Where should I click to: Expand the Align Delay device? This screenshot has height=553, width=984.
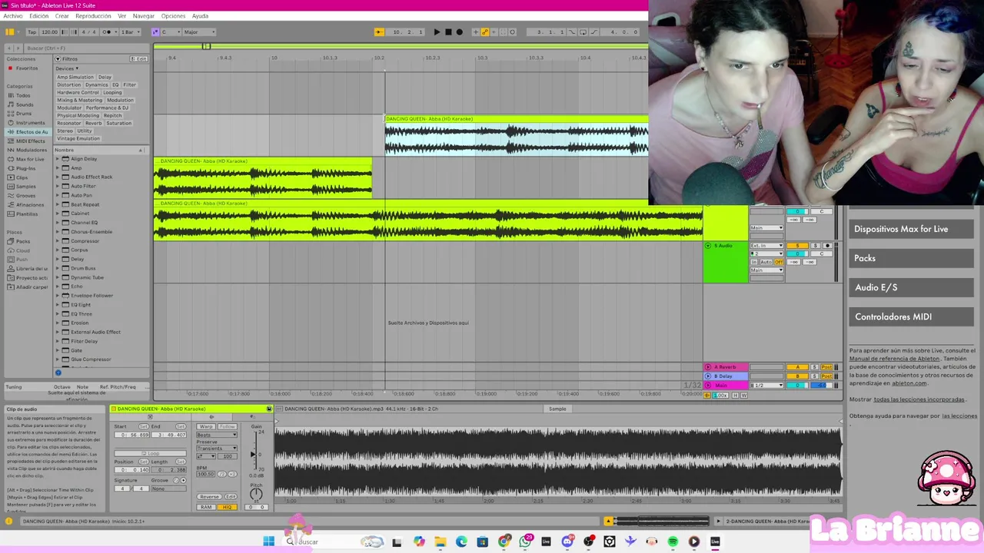coord(57,159)
